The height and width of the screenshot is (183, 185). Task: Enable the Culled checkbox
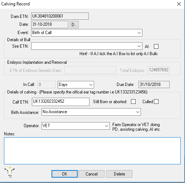(156, 102)
